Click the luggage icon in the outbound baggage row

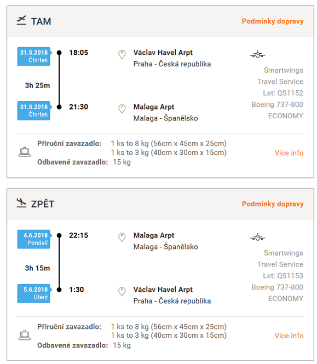click(x=25, y=152)
